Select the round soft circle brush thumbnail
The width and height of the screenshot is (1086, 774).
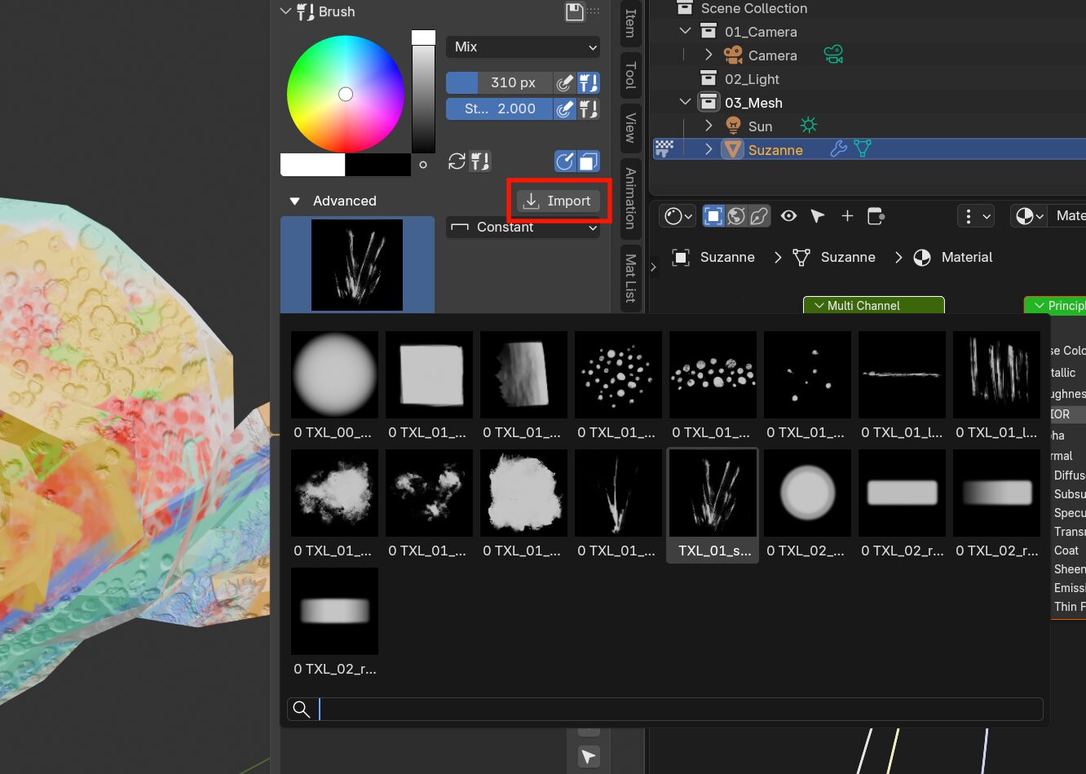(334, 374)
